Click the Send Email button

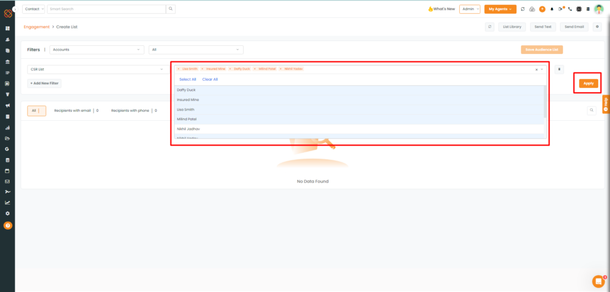[574, 27]
